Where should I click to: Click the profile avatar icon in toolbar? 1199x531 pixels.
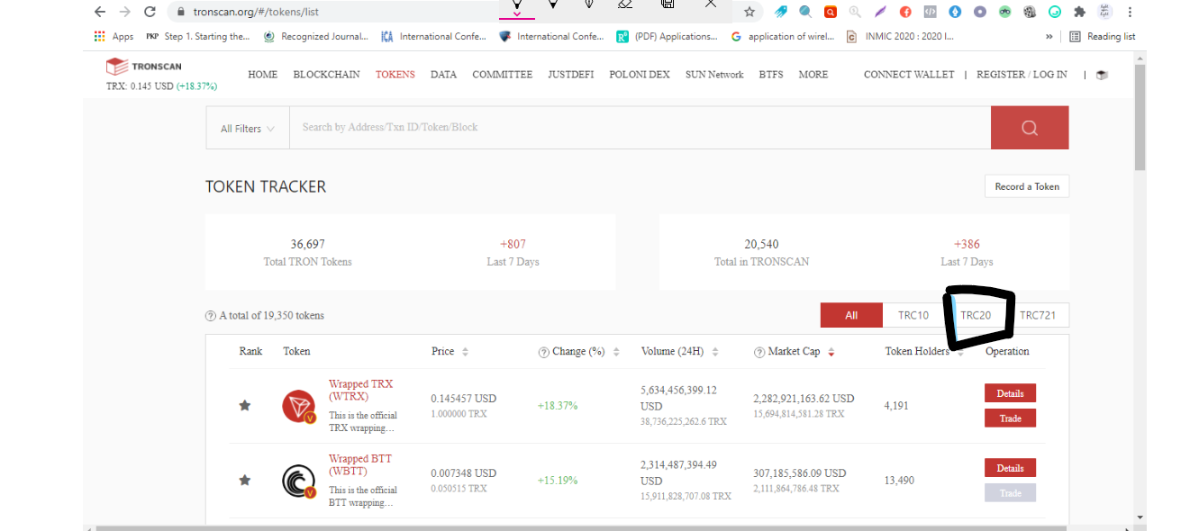(1105, 13)
